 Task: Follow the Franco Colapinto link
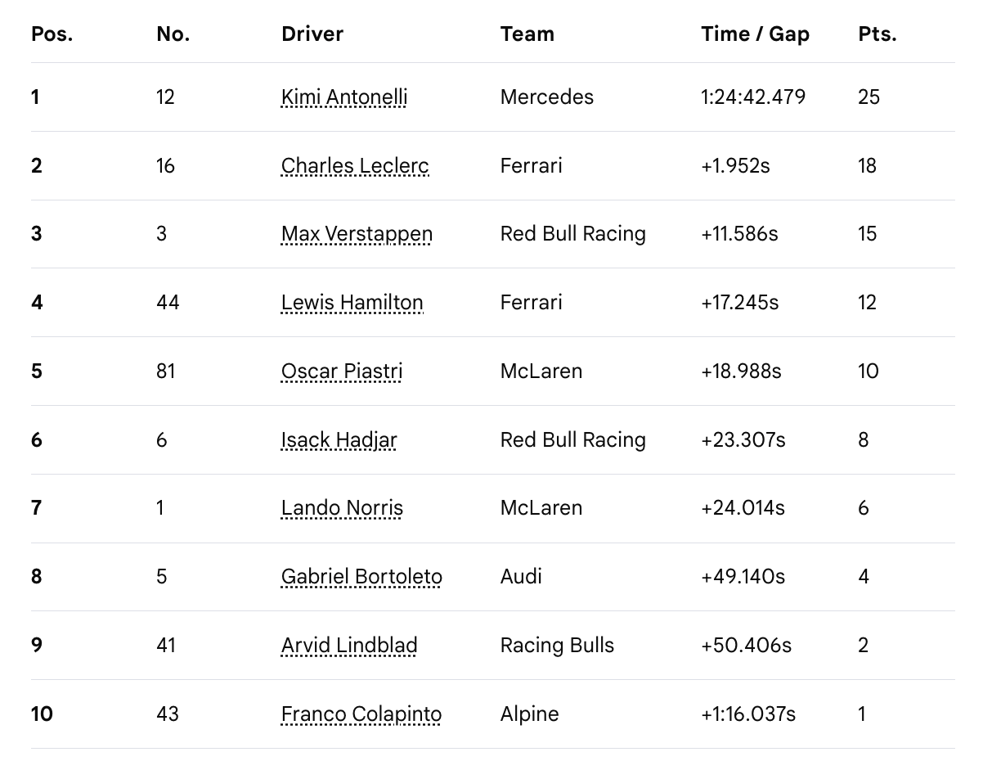coord(361,714)
